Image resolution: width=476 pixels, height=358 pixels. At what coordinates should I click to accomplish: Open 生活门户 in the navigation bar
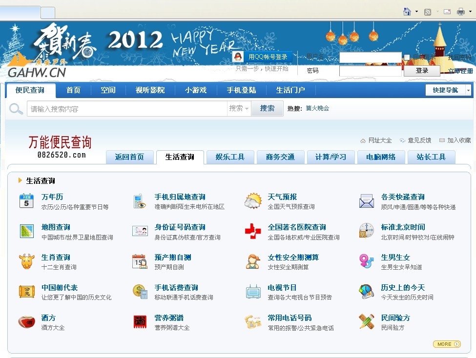point(290,90)
